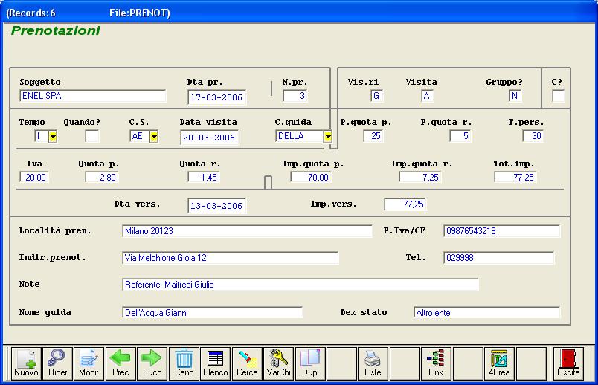Delete record using the Canc trash icon
Screen dimensions: 598x385
coord(184,363)
